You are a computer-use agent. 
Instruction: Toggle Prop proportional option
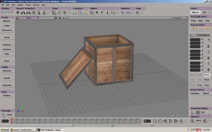point(200,85)
